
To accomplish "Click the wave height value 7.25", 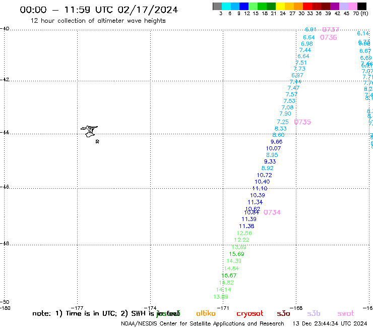I will (x=283, y=122).
